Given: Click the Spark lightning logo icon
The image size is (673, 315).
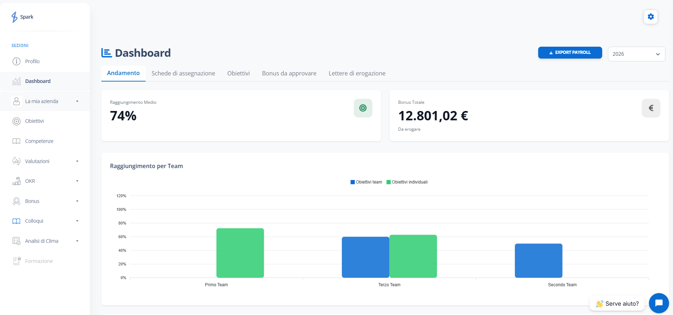Looking at the screenshot, I should pos(14,17).
